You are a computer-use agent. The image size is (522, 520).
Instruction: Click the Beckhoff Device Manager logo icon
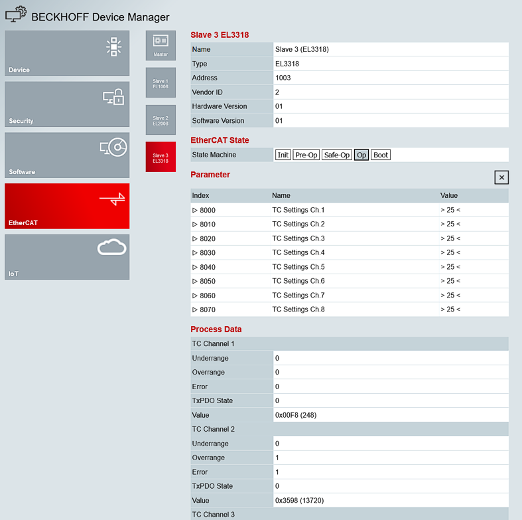(16, 15)
